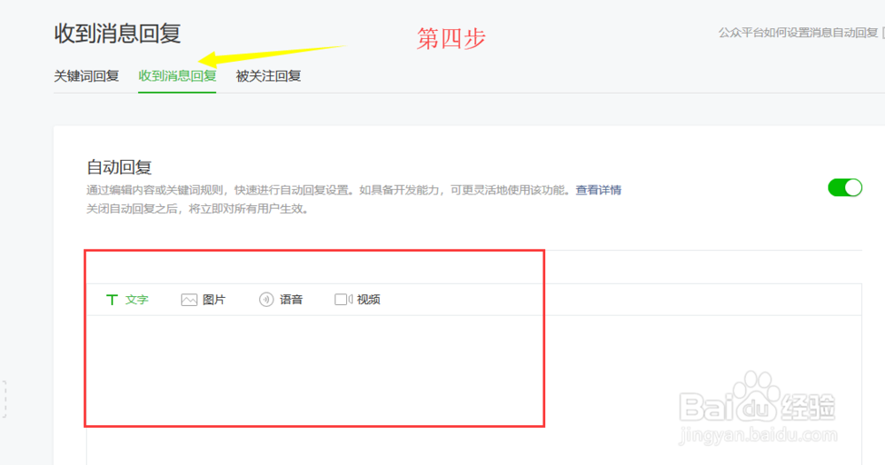Choose the 视频 reply type label
The height and width of the screenshot is (465, 885).
tap(368, 300)
